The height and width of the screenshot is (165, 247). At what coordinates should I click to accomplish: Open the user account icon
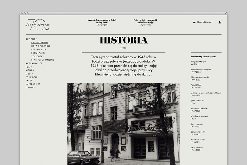click(x=220, y=22)
